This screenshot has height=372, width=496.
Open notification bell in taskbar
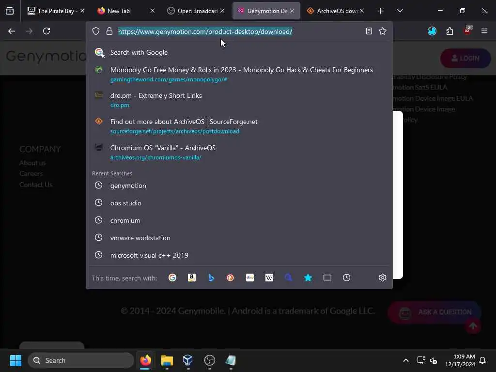point(483,360)
